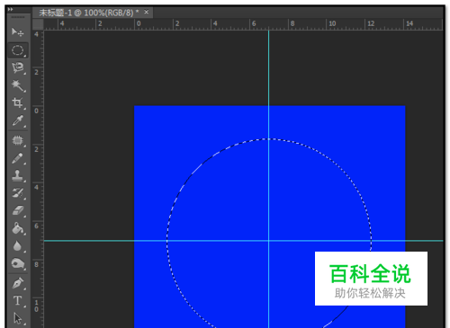Screen dimensions: 450x328
Task: Select the Horizontal Type tool
Action: 17,301
